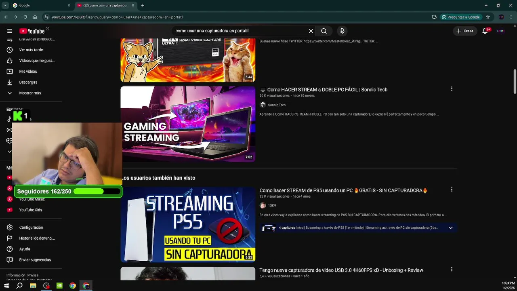Click the Chrome home button
Image resolution: width=517 pixels, height=291 pixels.
point(35,17)
